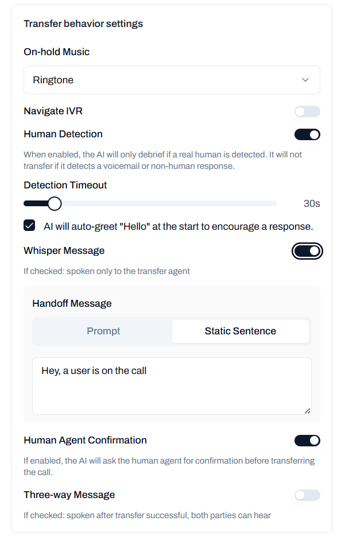Click inside the Handoff Message text box

click(x=171, y=385)
